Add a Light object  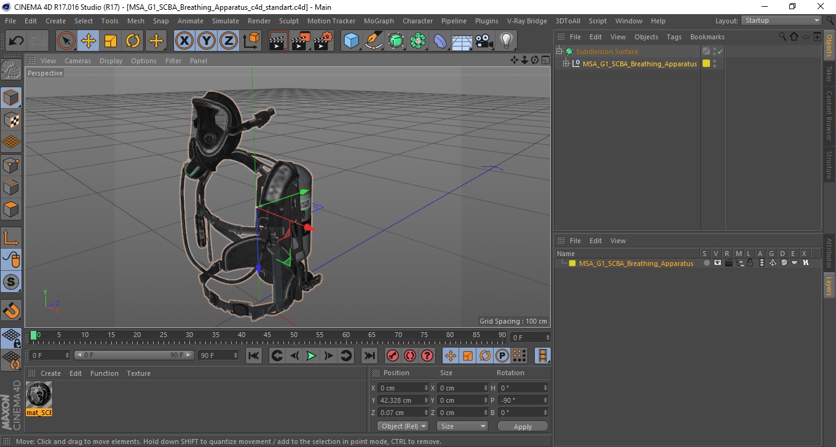tap(506, 41)
